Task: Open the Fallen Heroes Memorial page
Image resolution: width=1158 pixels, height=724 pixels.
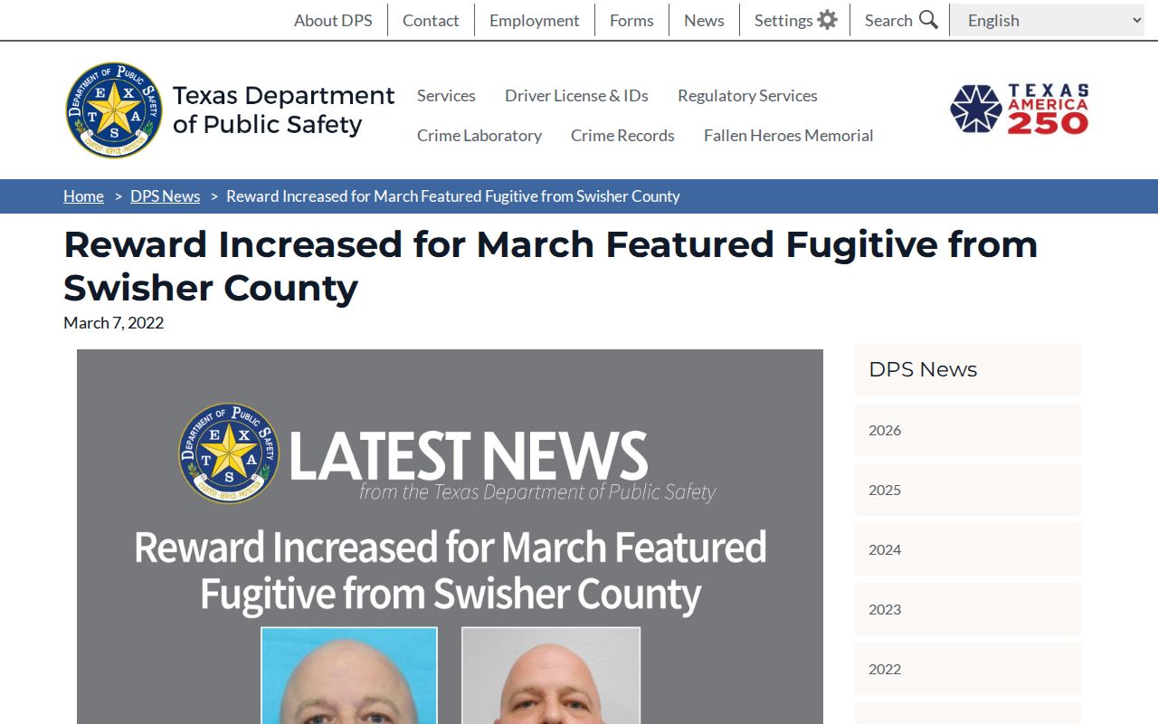Action: 788,135
